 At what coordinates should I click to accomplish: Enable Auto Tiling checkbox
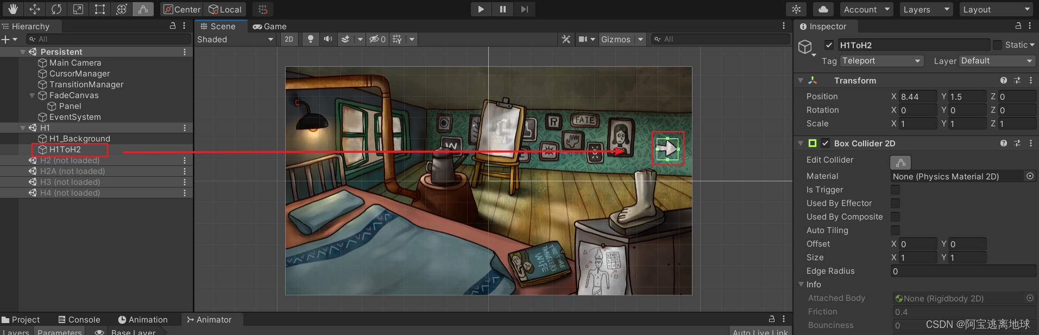click(895, 230)
